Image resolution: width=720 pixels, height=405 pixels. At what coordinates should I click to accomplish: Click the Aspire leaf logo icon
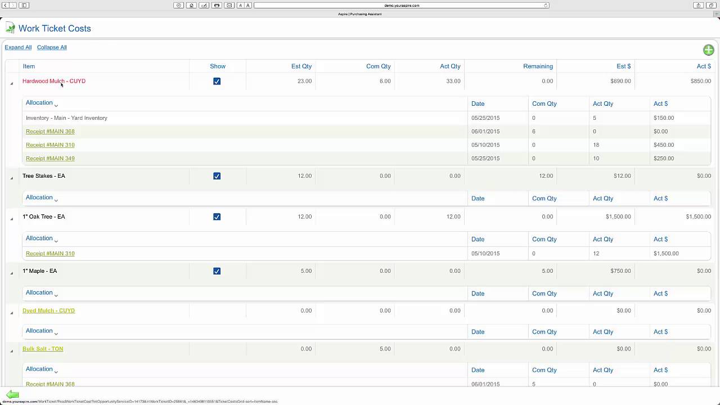(x=10, y=28)
